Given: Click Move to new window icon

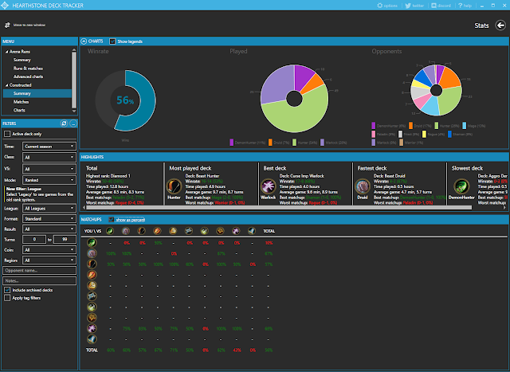Looking at the screenshot, I should tap(7, 25).
